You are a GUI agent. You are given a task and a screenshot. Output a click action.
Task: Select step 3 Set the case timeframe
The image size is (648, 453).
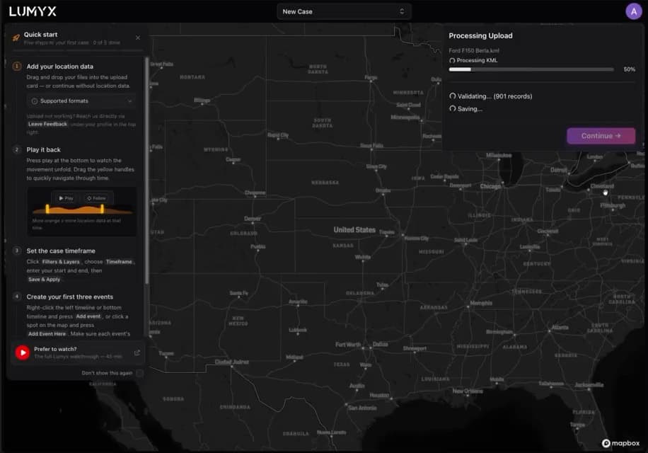click(61, 251)
